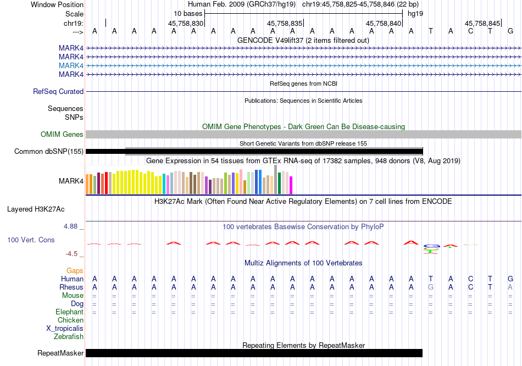
Task: Click the OMIM Genes label
Action: click(62, 134)
